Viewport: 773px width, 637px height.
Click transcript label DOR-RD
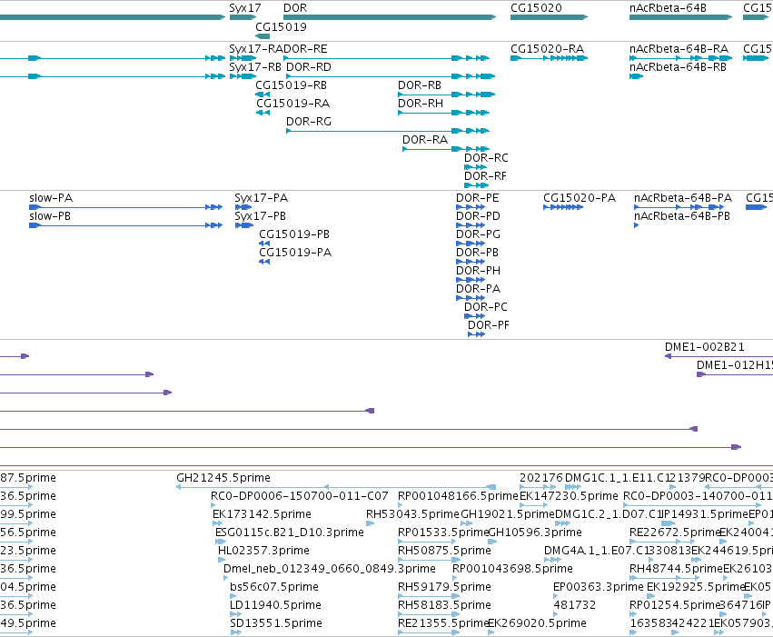coord(309,67)
